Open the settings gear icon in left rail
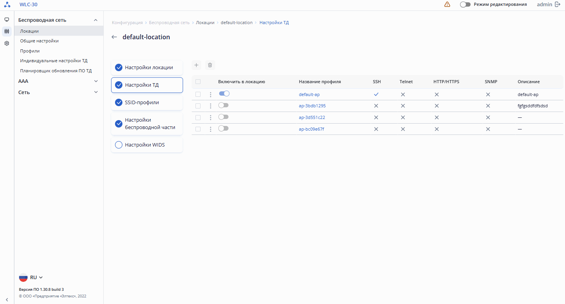This screenshot has width=565, height=304. point(7,44)
